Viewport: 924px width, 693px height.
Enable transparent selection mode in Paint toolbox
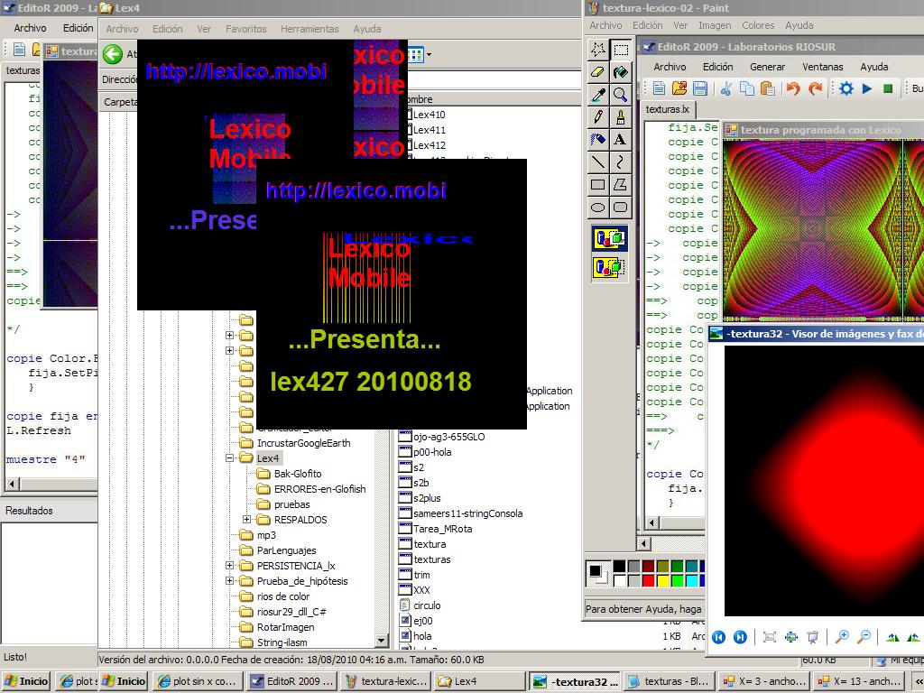[x=609, y=267]
